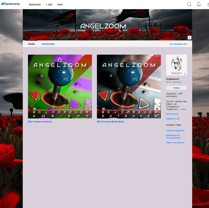Click Report this account link
This screenshot has height=208, width=209.
coord(175,142)
